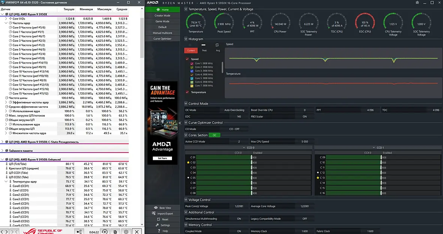The image size is (443, 234).
Task: Click the Get Yours ad button
Action: (x=163, y=158)
